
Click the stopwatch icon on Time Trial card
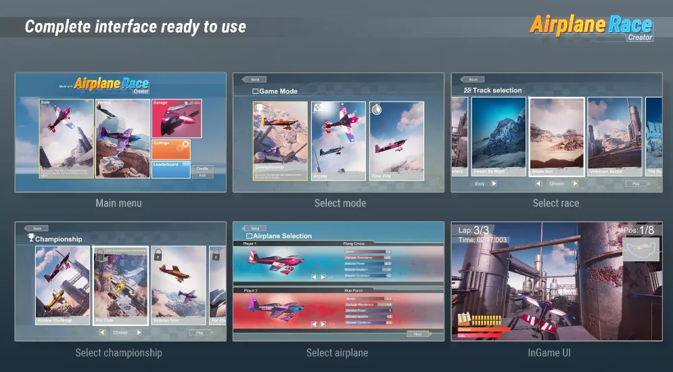(377, 108)
